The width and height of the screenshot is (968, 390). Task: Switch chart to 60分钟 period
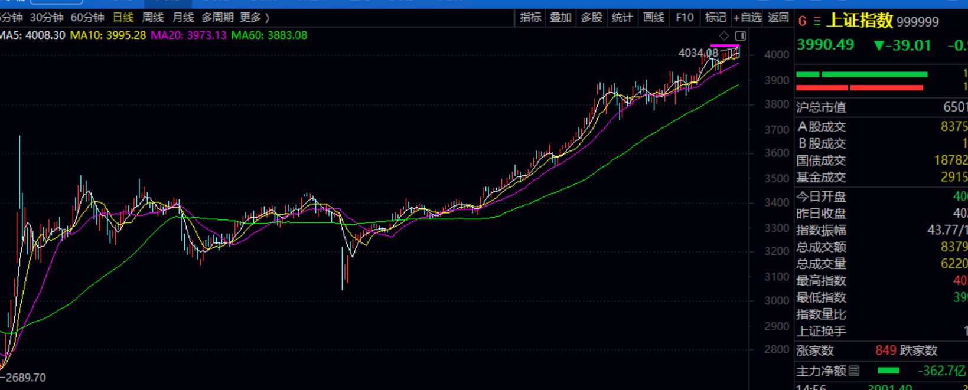coord(87,18)
